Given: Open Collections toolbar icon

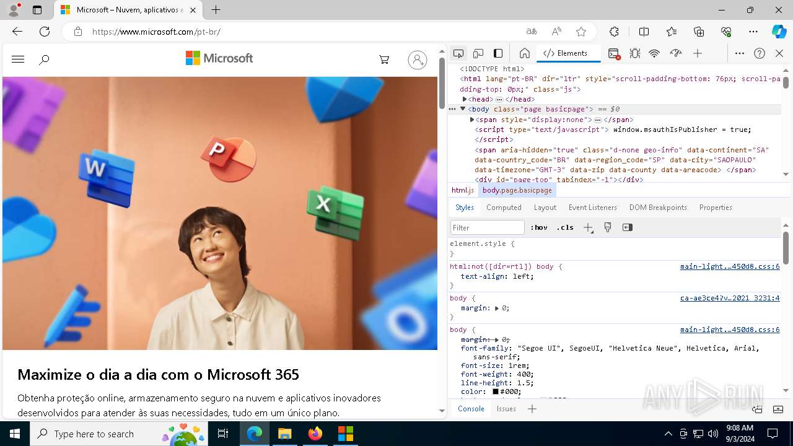Looking at the screenshot, I should pos(699,32).
